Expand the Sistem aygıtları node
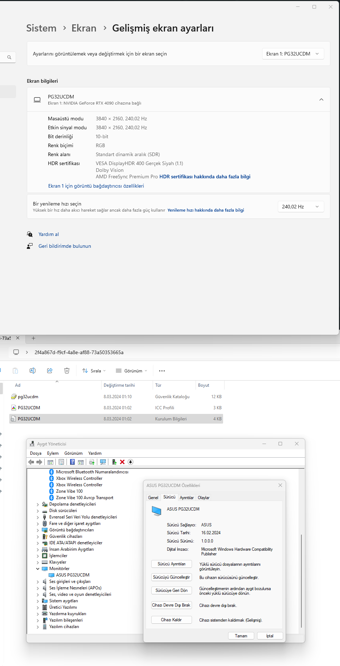This screenshot has height=666, width=340. pyautogui.click(x=38, y=601)
